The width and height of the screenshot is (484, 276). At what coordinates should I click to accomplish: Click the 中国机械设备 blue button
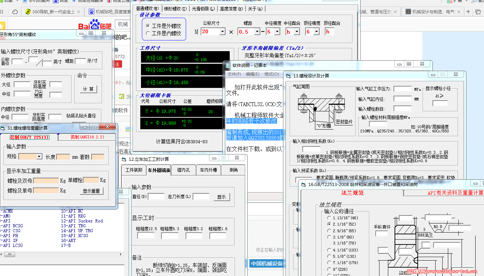tap(267, 263)
